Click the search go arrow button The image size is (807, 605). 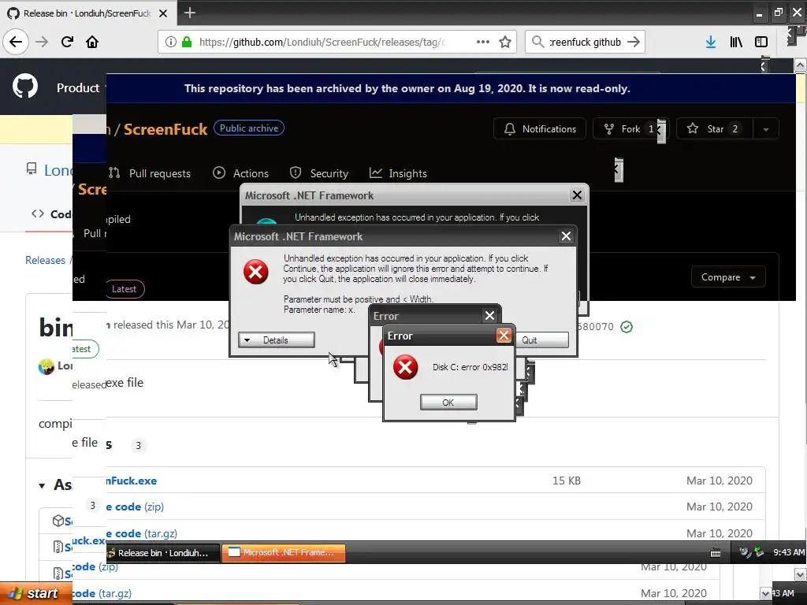pos(634,42)
